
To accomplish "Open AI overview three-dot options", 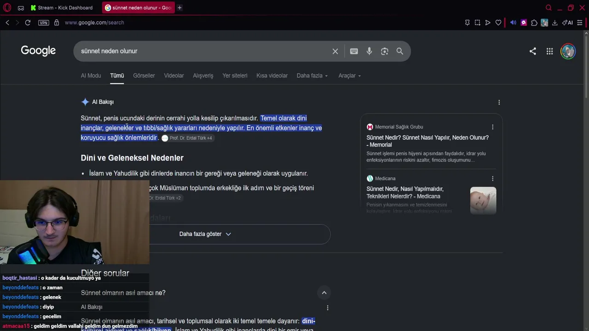I will pyautogui.click(x=499, y=102).
